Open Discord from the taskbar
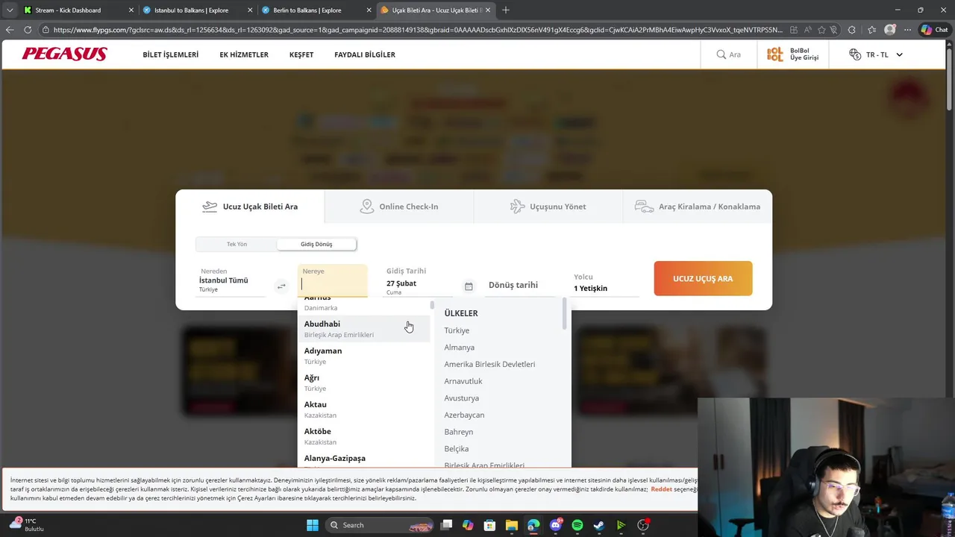The width and height of the screenshot is (955, 537). [x=555, y=525]
